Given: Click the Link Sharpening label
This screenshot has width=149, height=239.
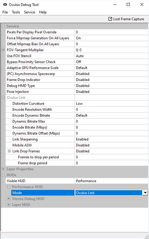Looking at the screenshot, I should point(25,139).
